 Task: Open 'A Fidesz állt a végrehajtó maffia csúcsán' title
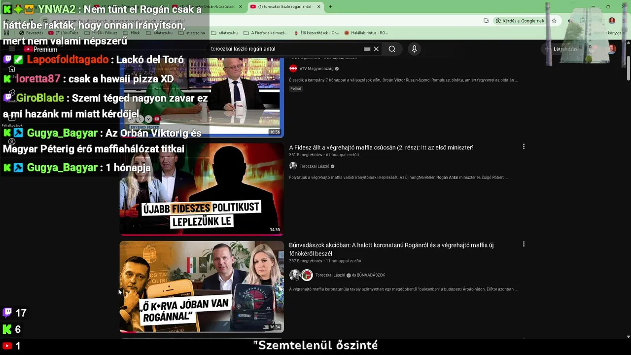(x=381, y=147)
